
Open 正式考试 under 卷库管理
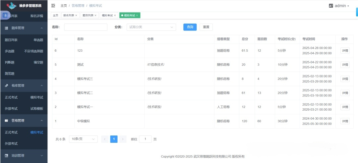[11, 97]
